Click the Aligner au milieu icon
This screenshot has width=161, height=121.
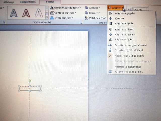click(x=110, y=34)
